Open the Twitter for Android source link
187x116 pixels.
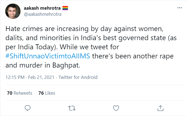78,77
